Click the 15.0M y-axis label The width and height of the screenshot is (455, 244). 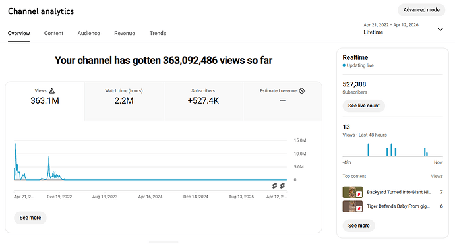pyautogui.click(x=300, y=140)
